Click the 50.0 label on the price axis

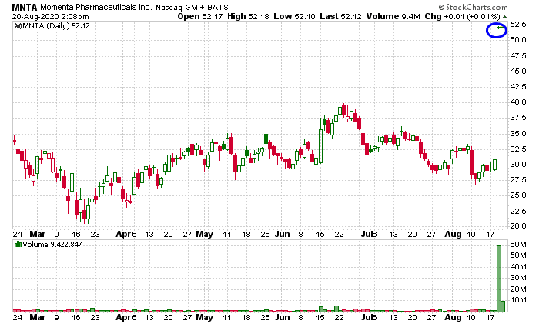point(518,40)
